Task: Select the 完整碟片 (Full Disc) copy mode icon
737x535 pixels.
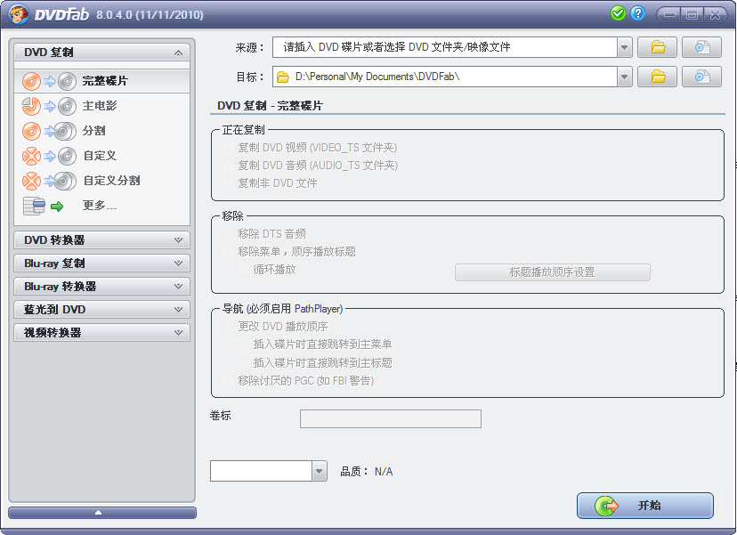Action: [x=32, y=79]
